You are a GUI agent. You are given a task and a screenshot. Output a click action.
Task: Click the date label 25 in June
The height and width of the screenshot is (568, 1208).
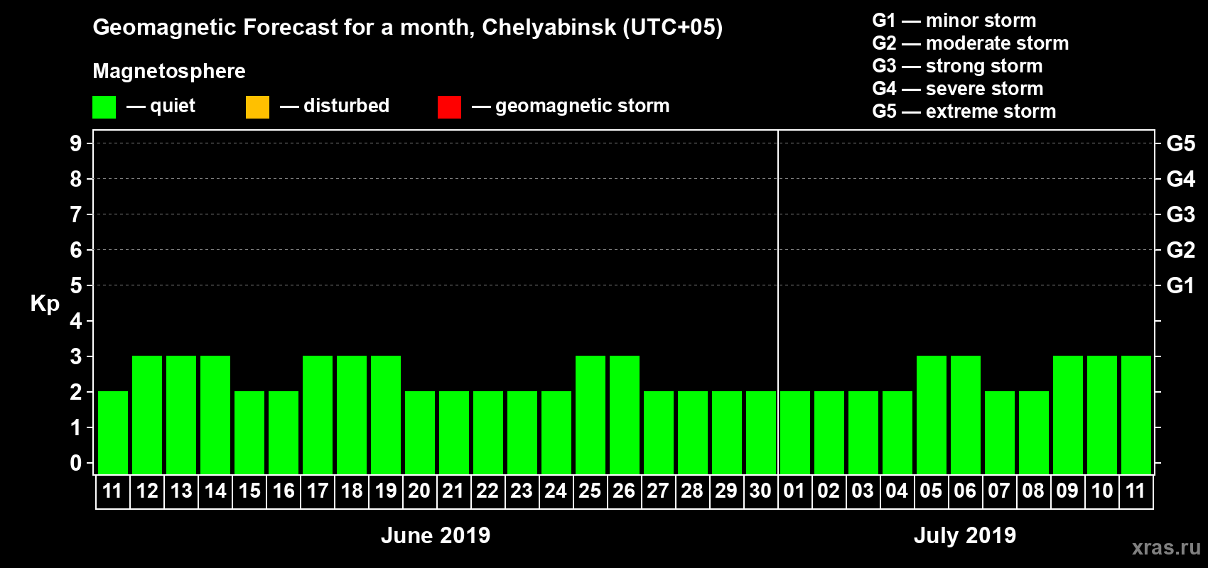click(590, 491)
